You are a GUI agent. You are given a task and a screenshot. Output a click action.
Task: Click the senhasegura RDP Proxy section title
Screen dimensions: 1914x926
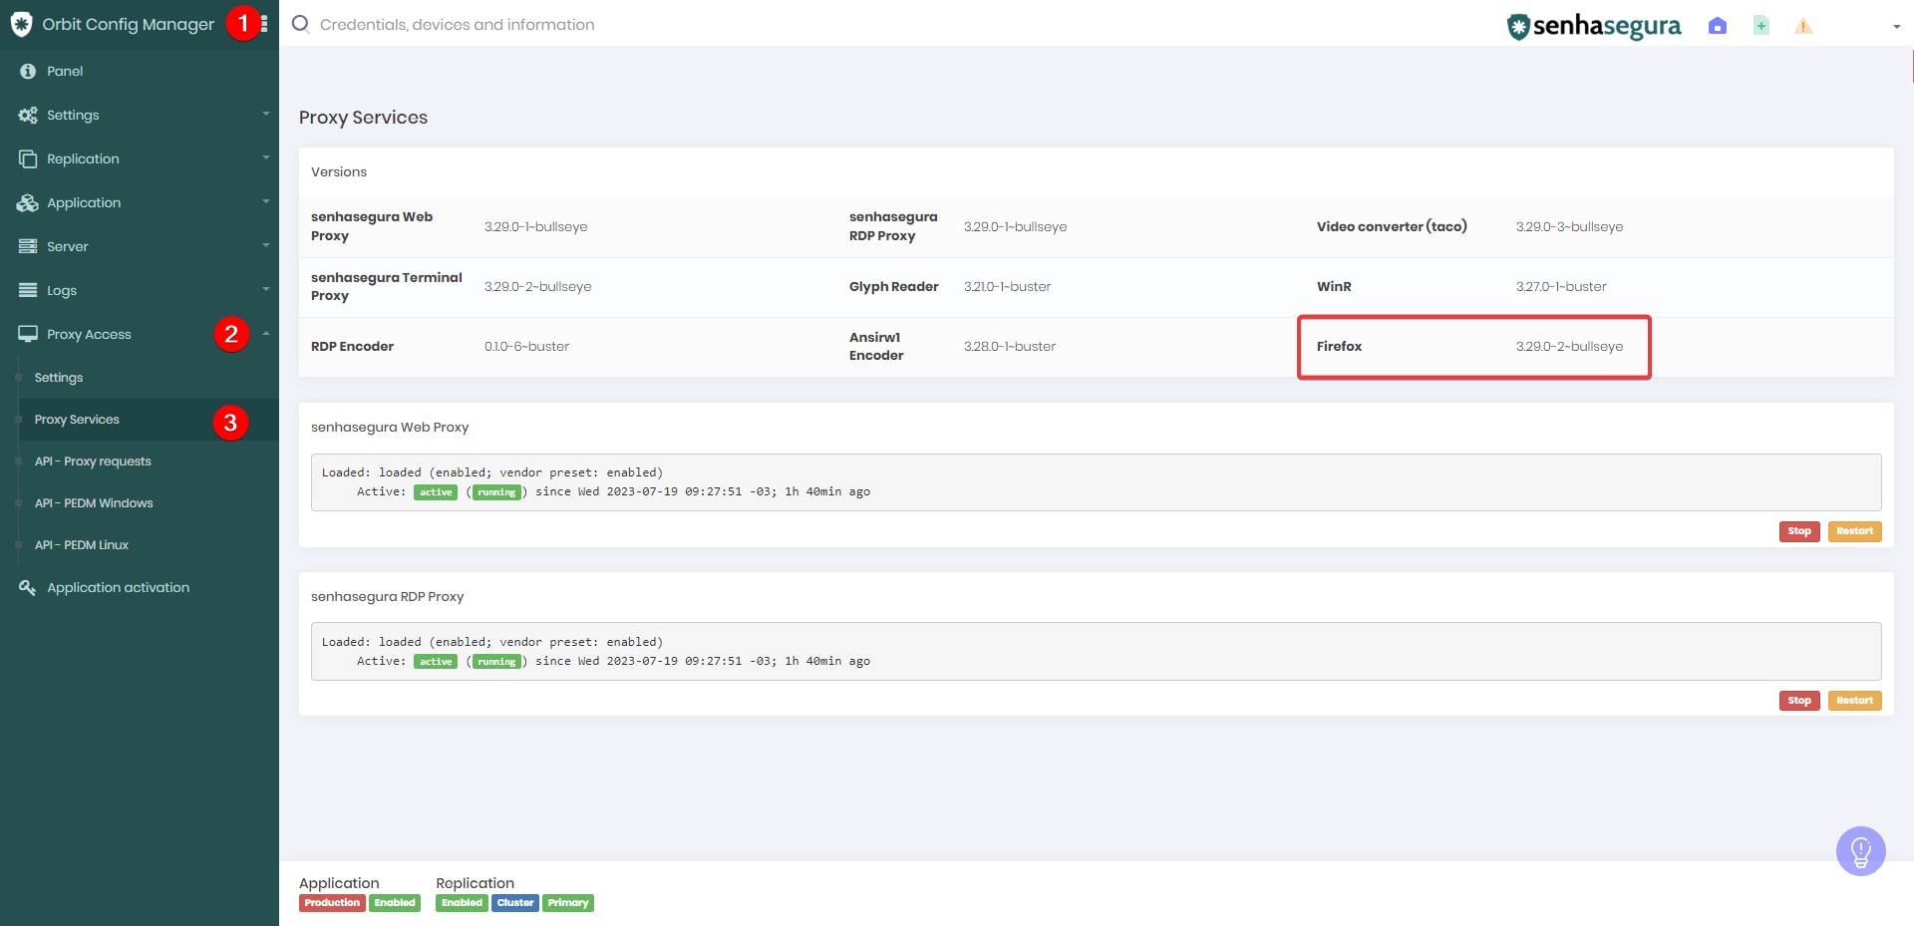[387, 597]
